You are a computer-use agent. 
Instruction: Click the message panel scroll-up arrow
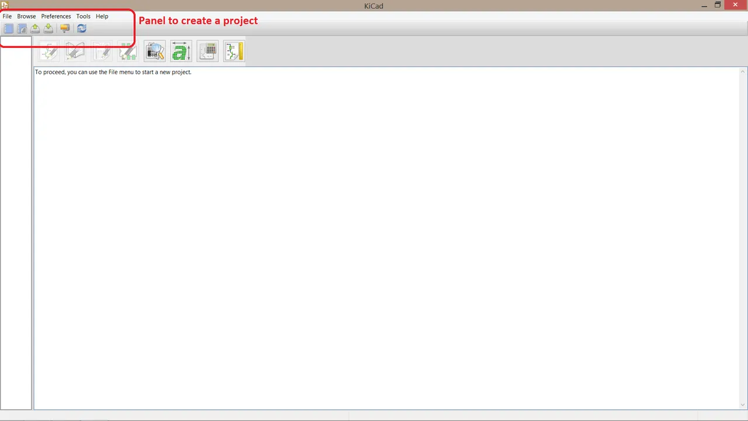(x=743, y=71)
